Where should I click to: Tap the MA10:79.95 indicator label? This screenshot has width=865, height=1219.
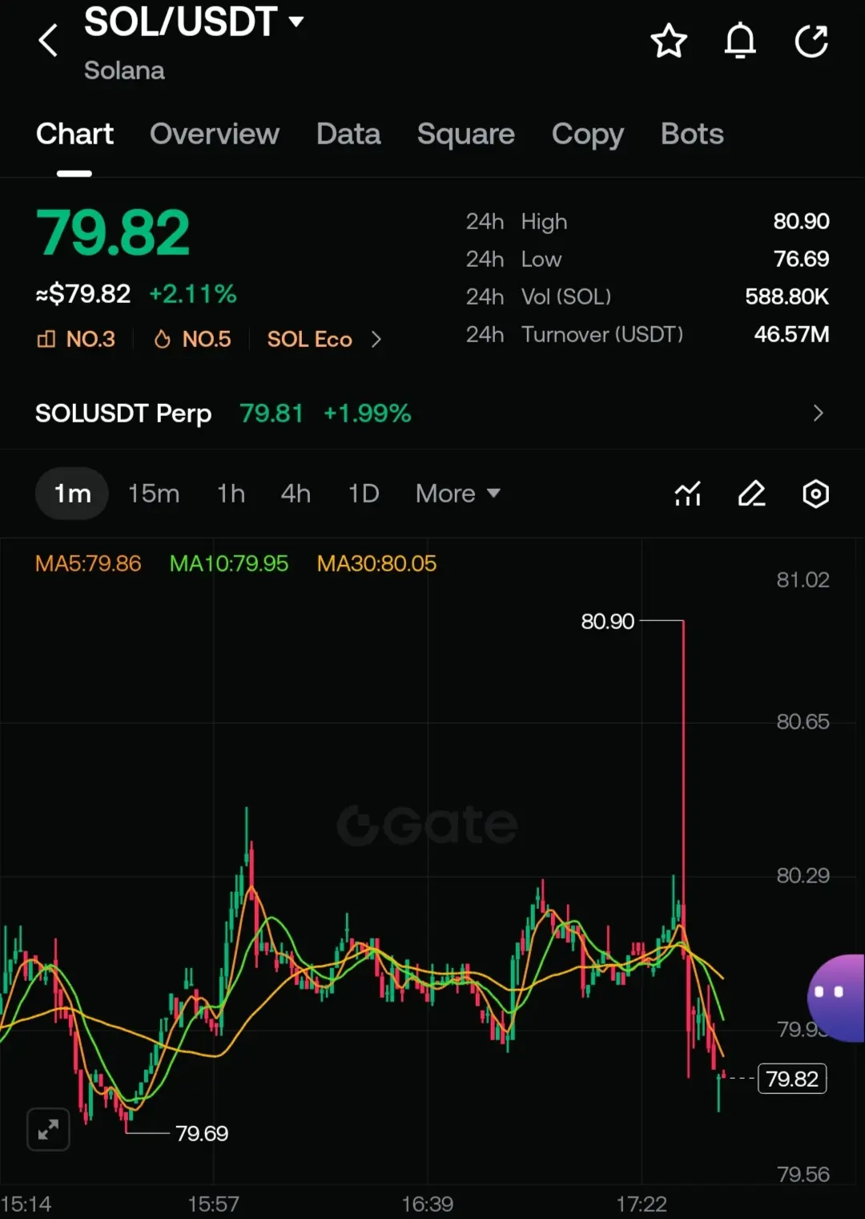(229, 563)
